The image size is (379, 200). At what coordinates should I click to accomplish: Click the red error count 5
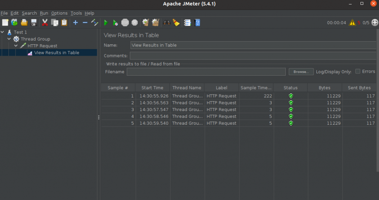[x=359, y=23]
